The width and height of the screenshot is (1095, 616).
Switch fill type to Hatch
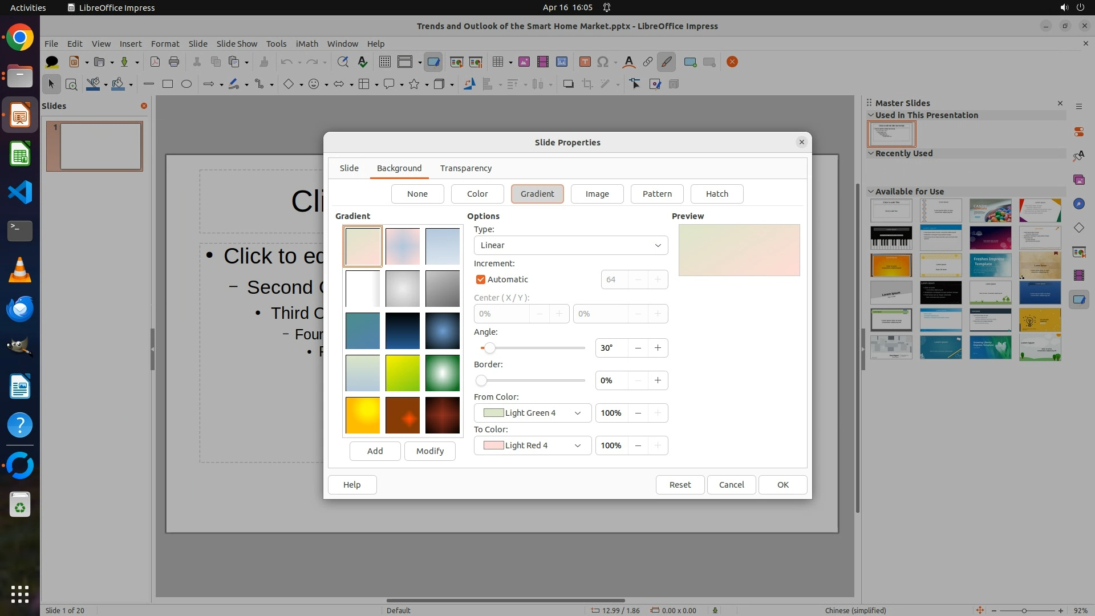(717, 194)
